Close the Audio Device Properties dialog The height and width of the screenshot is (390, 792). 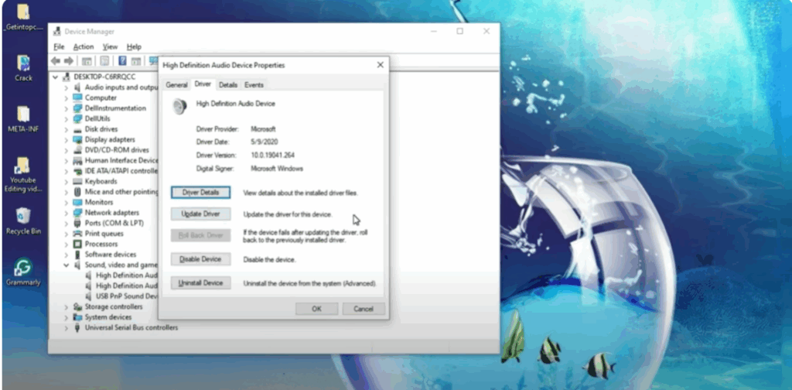[381, 65]
